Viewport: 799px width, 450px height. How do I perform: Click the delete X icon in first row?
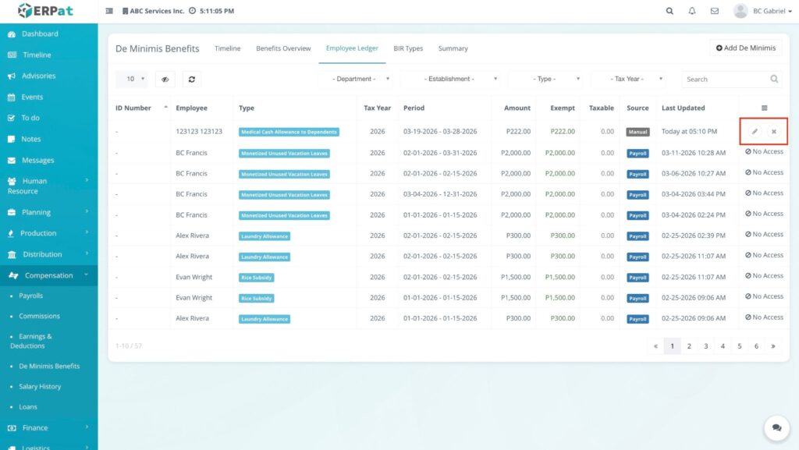pos(774,131)
